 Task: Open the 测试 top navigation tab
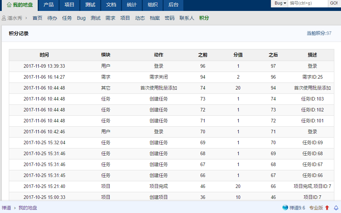coord(90,5)
